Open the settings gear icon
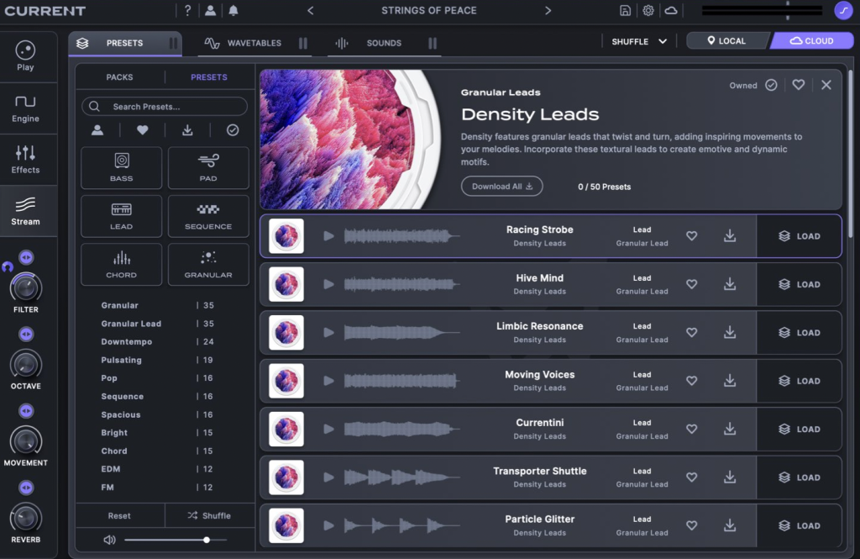The image size is (860, 559). click(648, 11)
